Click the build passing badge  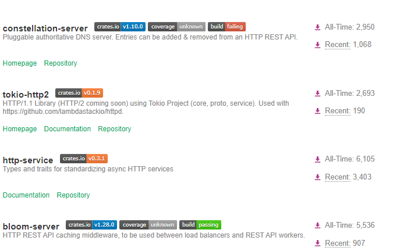pyautogui.click(x=200, y=225)
